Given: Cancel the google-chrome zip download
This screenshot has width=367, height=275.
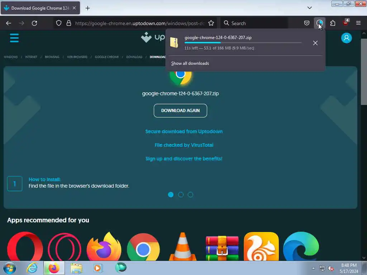Looking at the screenshot, I should click(315, 43).
